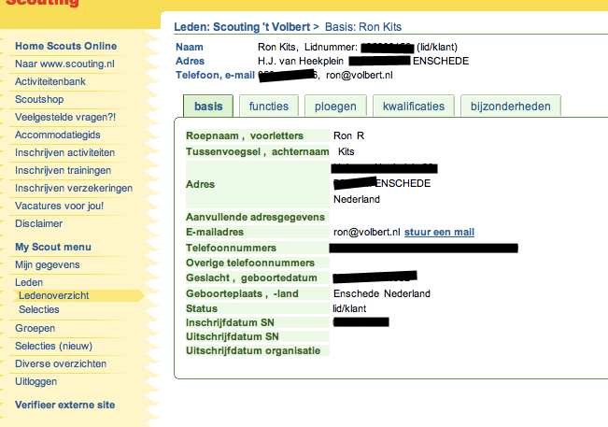Select Inschrijven activiteiten
Image resolution: width=608 pixels, height=427 pixels.
point(64,153)
